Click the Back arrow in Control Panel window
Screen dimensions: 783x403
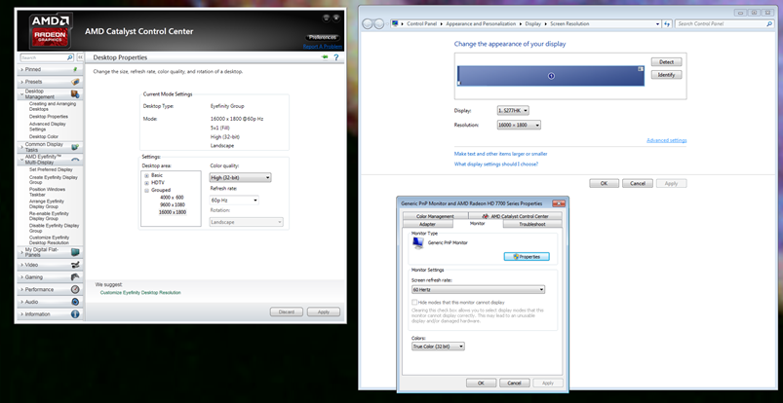(x=368, y=24)
